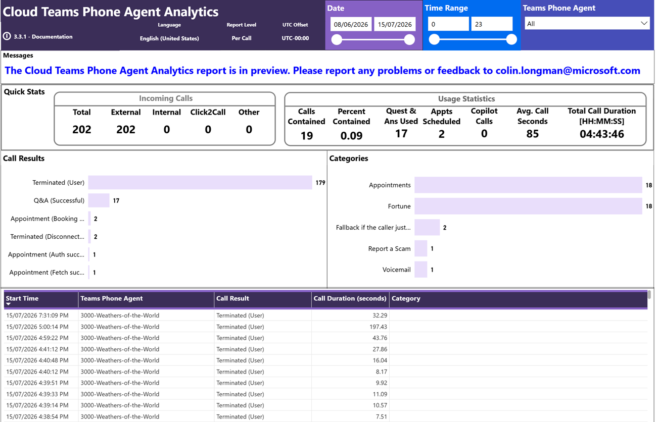Image resolution: width=657 pixels, height=422 pixels.
Task: Select the Report a Scam bar
Action: (x=421, y=249)
